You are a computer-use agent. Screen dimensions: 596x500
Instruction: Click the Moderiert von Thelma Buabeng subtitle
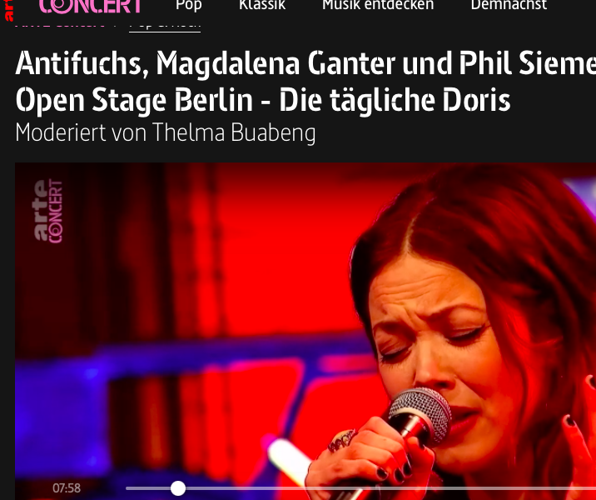click(166, 133)
